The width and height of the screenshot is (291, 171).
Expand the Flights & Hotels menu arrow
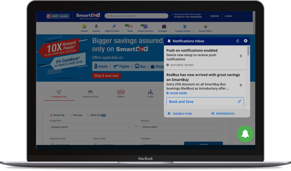coord(122,31)
